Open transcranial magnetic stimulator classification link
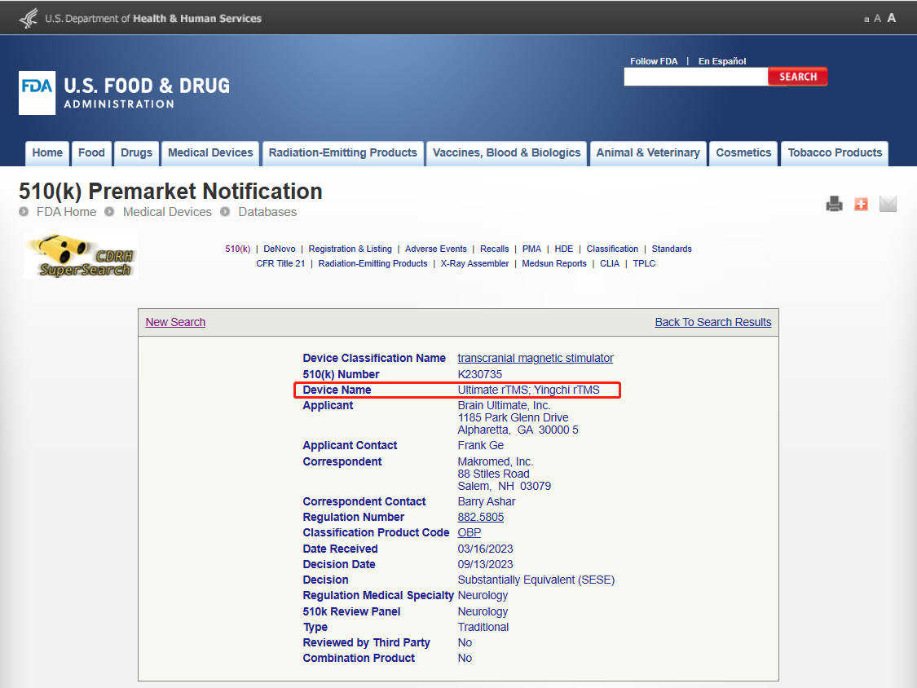The height and width of the screenshot is (688, 917). (536, 358)
